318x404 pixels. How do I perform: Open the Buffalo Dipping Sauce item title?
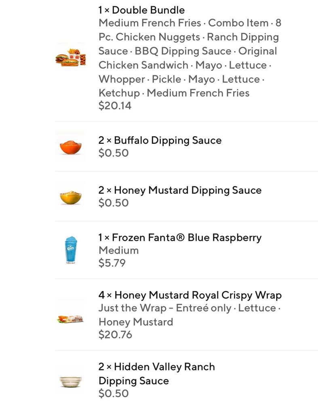click(160, 141)
